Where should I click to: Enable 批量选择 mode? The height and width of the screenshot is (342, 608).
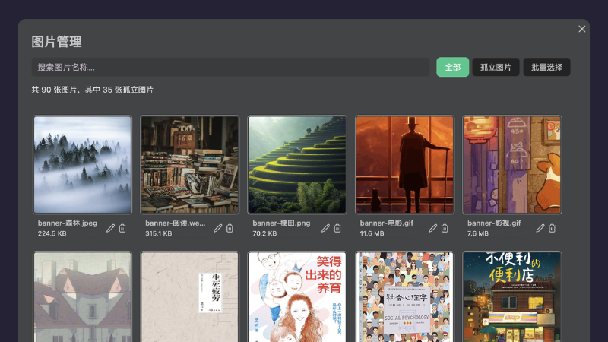coord(546,67)
